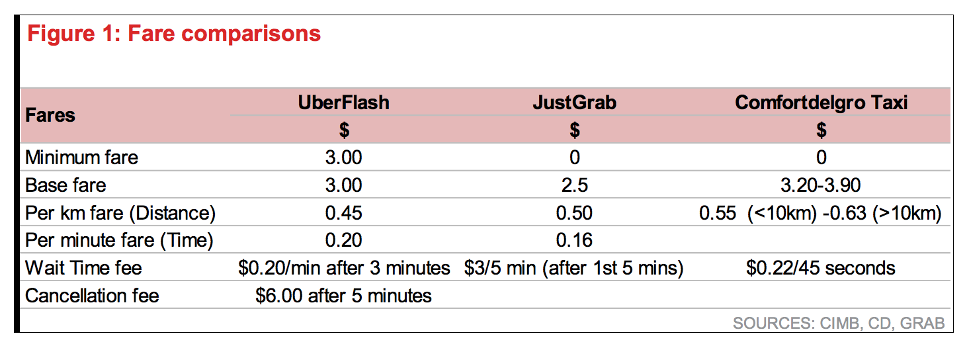Click the "$0.22/45 seconds" wait fee cell
Viewport: 967px width, 348px height.
pyautogui.click(x=821, y=268)
